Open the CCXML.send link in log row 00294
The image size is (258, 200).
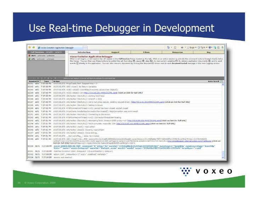[133, 124]
